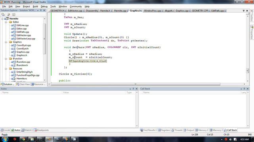Viewport: 254px width, 142px height.
Task: Switch to the Find Results 1 tab
Action: pyautogui.click(x=148, y=130)
